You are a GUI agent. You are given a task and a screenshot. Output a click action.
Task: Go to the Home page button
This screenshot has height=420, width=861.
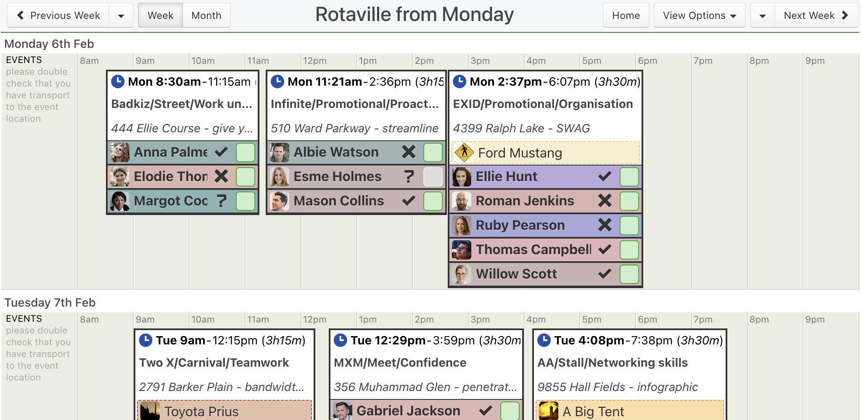click(x=626, y=16)
